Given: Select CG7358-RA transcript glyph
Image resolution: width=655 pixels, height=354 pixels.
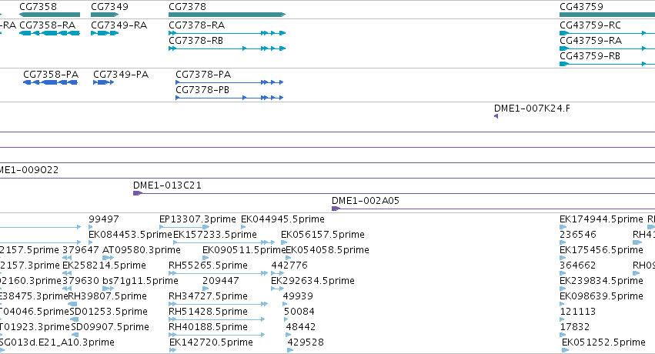Looking at the screenshot, I should 49,33.
